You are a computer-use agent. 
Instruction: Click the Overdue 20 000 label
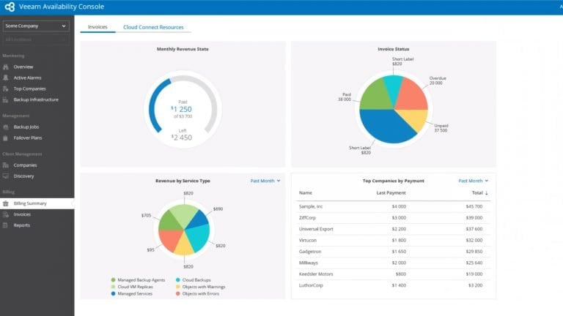(438, 80)
